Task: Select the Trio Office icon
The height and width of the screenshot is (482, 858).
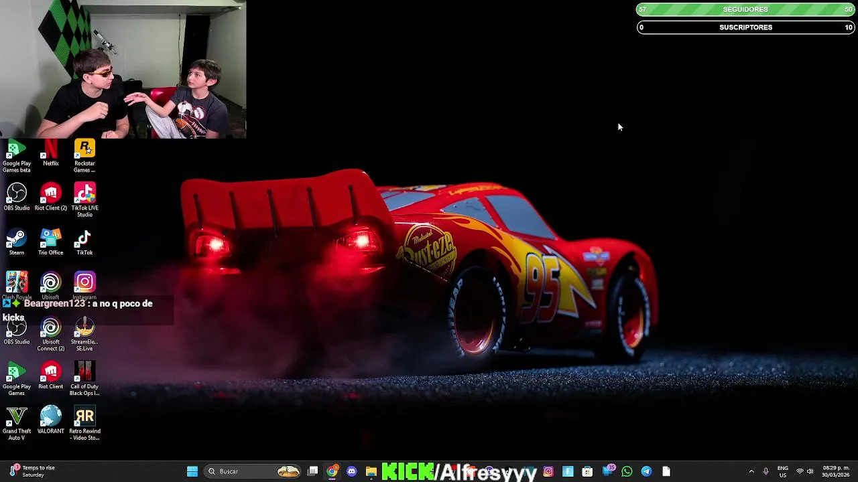Action: click(51, 242)
